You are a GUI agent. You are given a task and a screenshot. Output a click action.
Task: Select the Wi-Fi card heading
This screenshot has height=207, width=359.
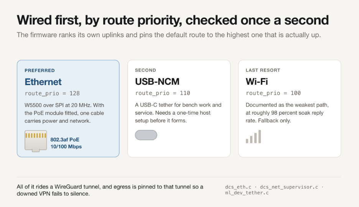click(257, 82)
